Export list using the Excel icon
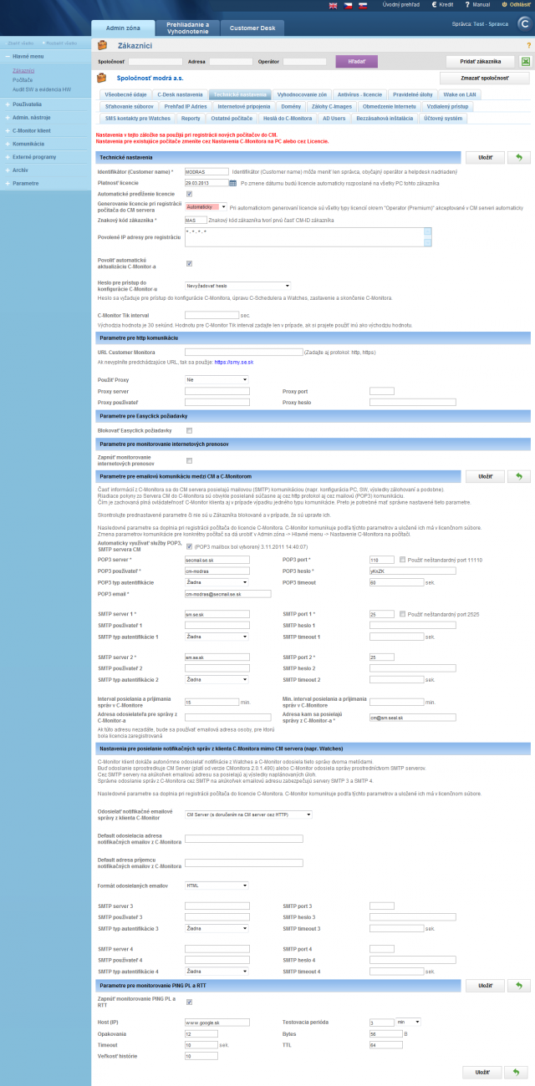Screen dimensions: 535x1086 tap(525, 62)
